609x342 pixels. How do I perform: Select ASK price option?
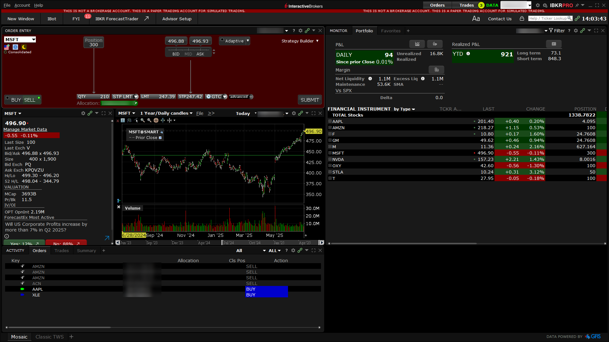point(200,54)
